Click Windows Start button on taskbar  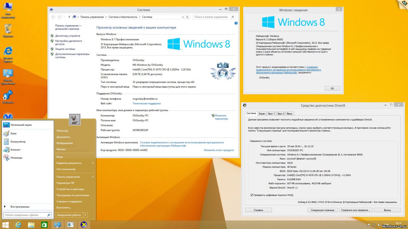5,225
